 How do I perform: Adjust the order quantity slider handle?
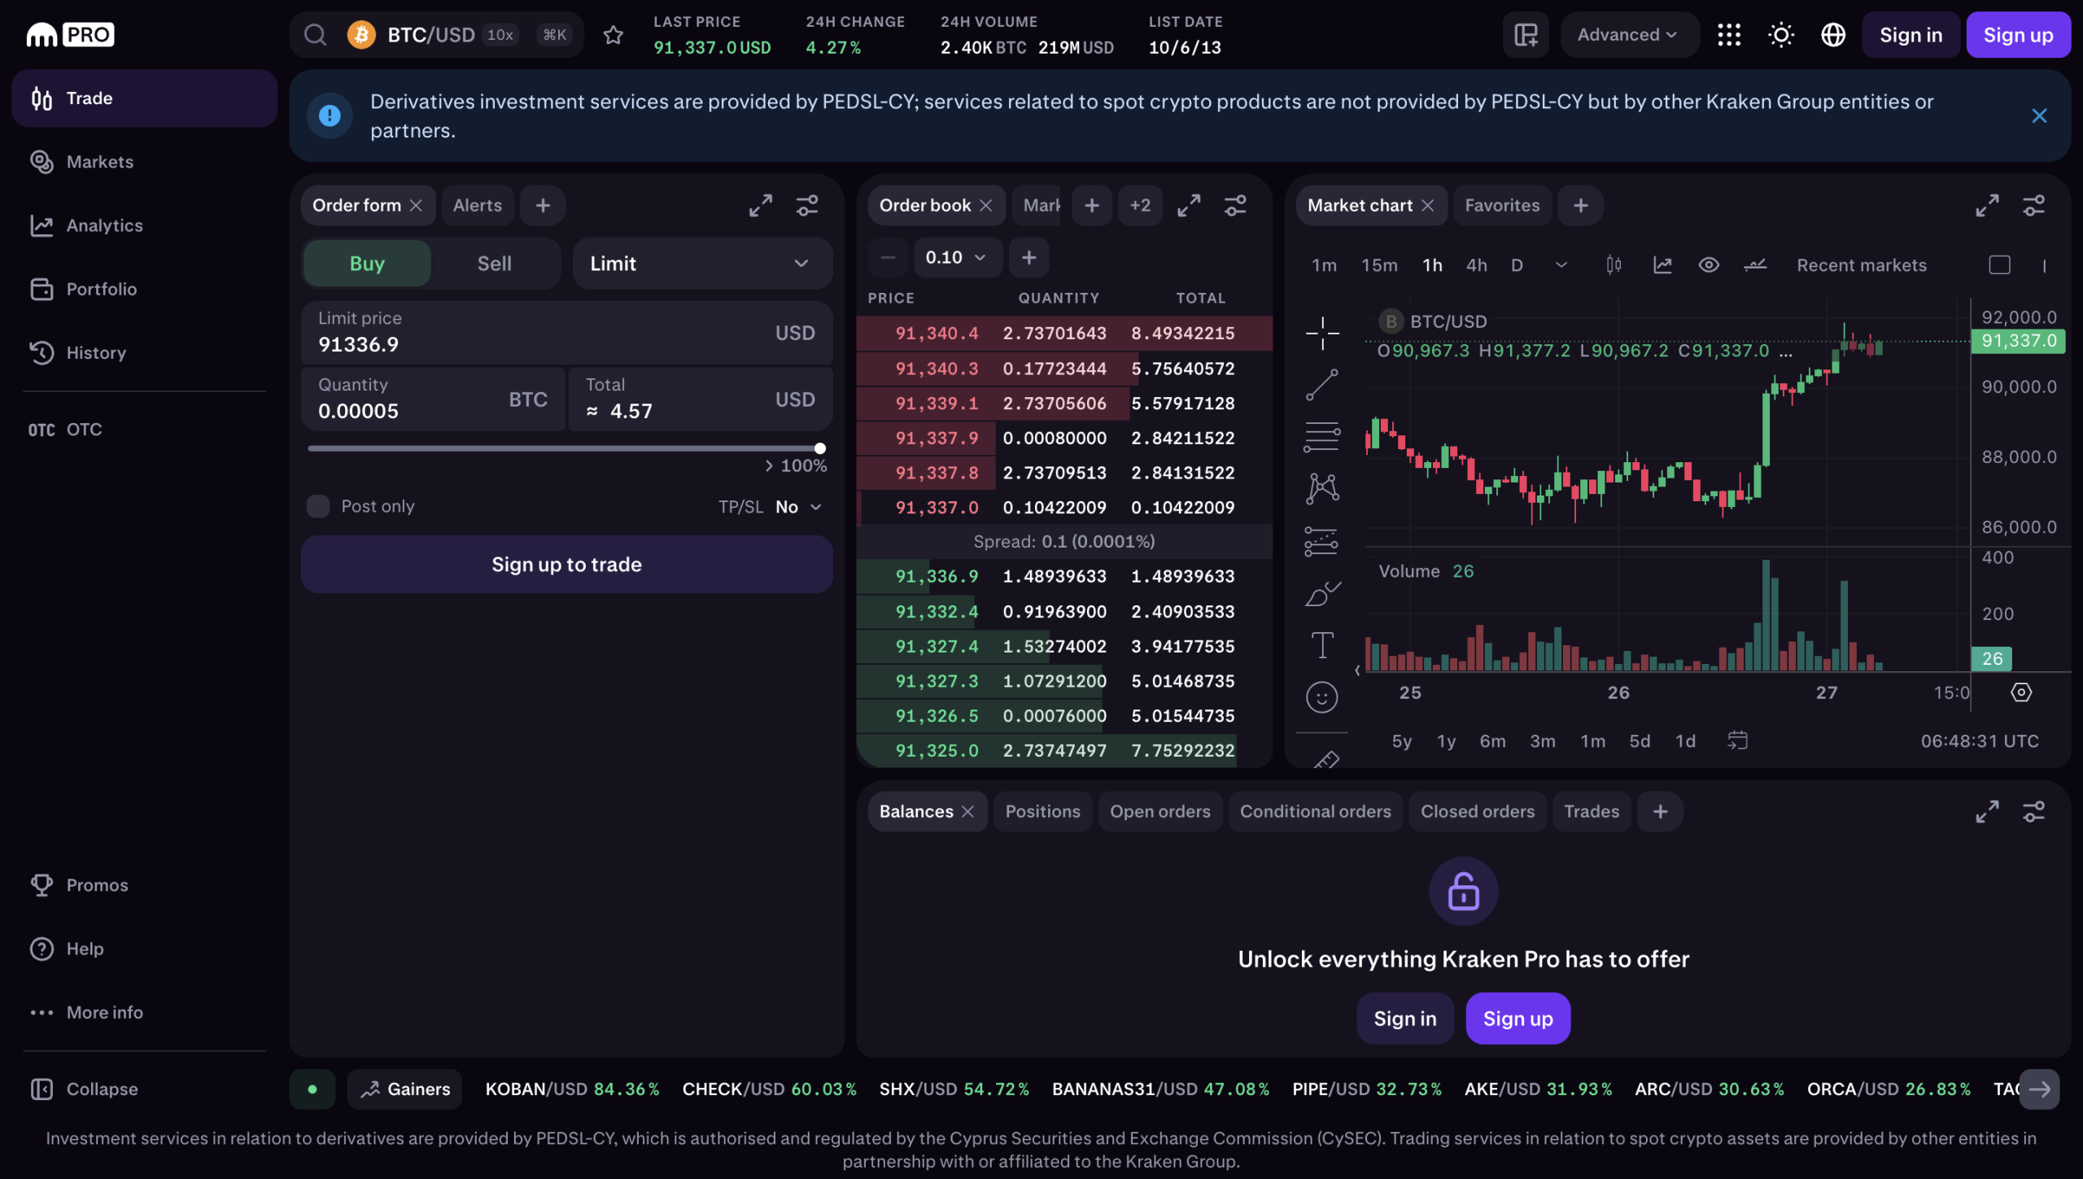point(820,448)
